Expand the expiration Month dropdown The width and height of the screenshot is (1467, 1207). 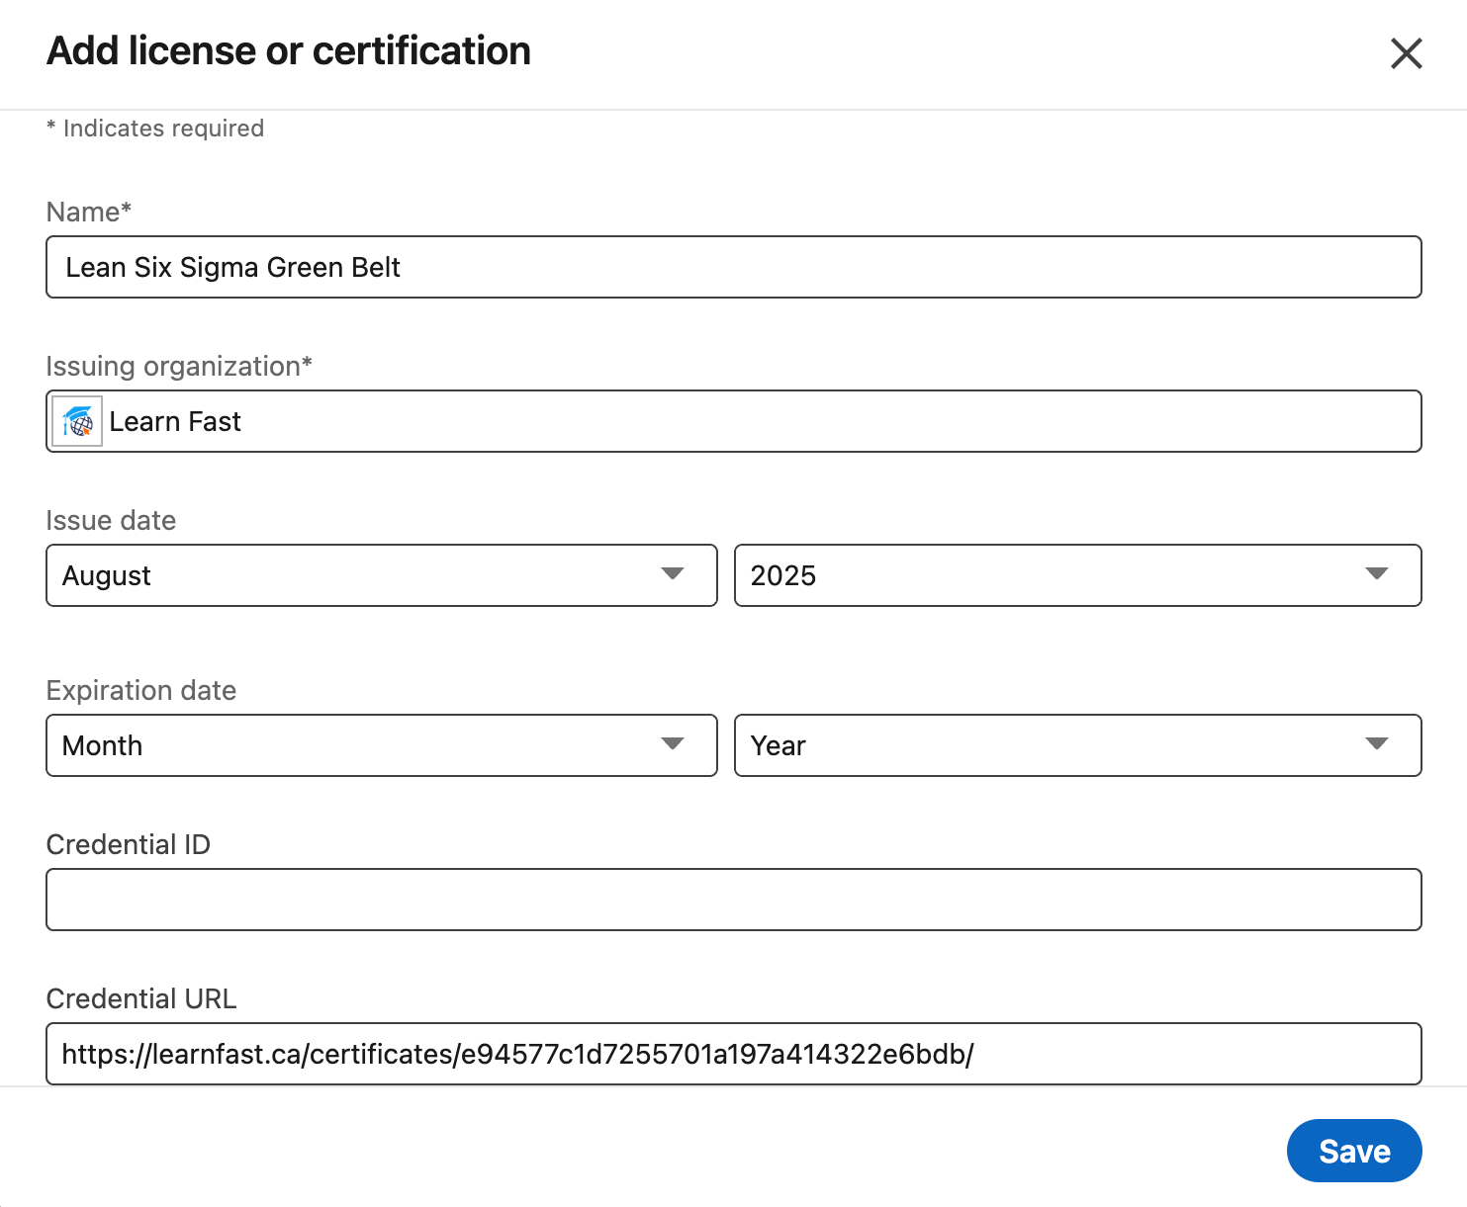point(381,745)
